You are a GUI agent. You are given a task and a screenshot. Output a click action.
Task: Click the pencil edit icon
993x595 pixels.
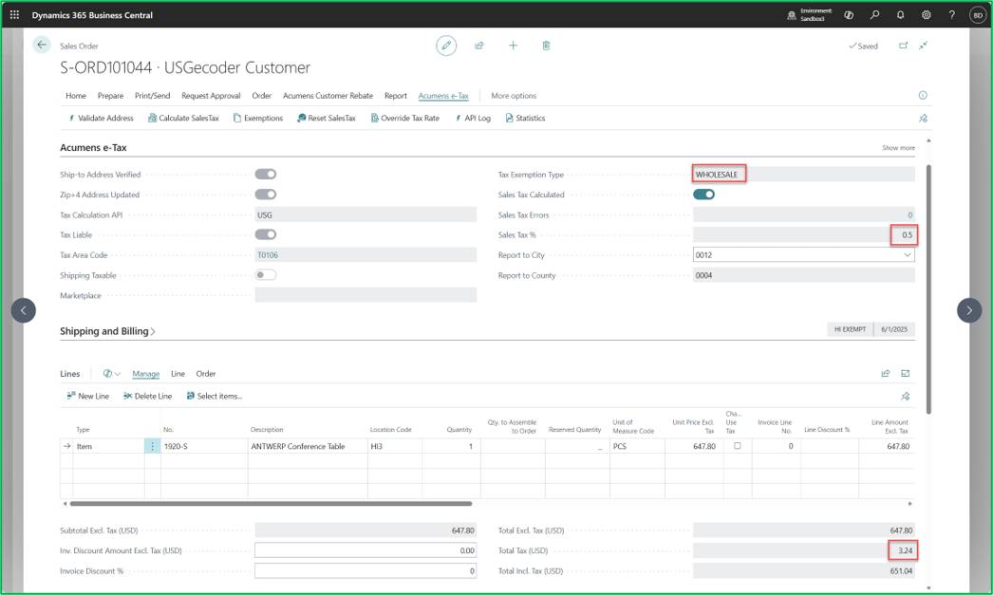click(446, 46)
